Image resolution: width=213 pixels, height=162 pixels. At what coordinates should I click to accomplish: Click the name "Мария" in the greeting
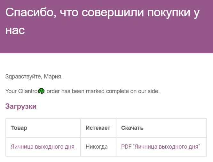click(x=52, y=77)
